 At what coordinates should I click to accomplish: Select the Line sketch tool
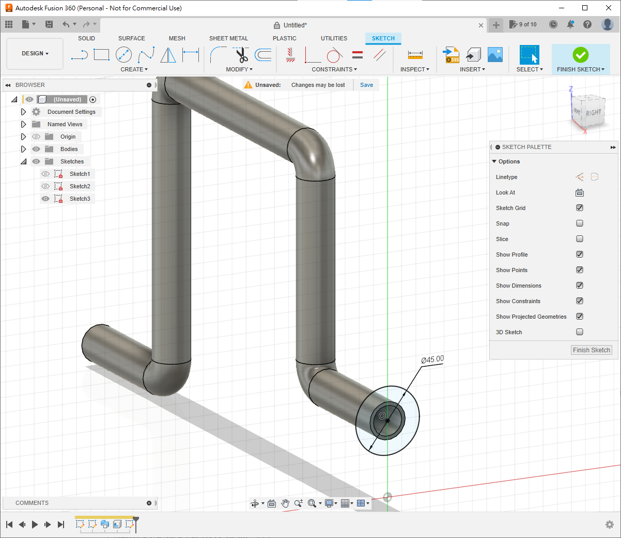point(79,55)
